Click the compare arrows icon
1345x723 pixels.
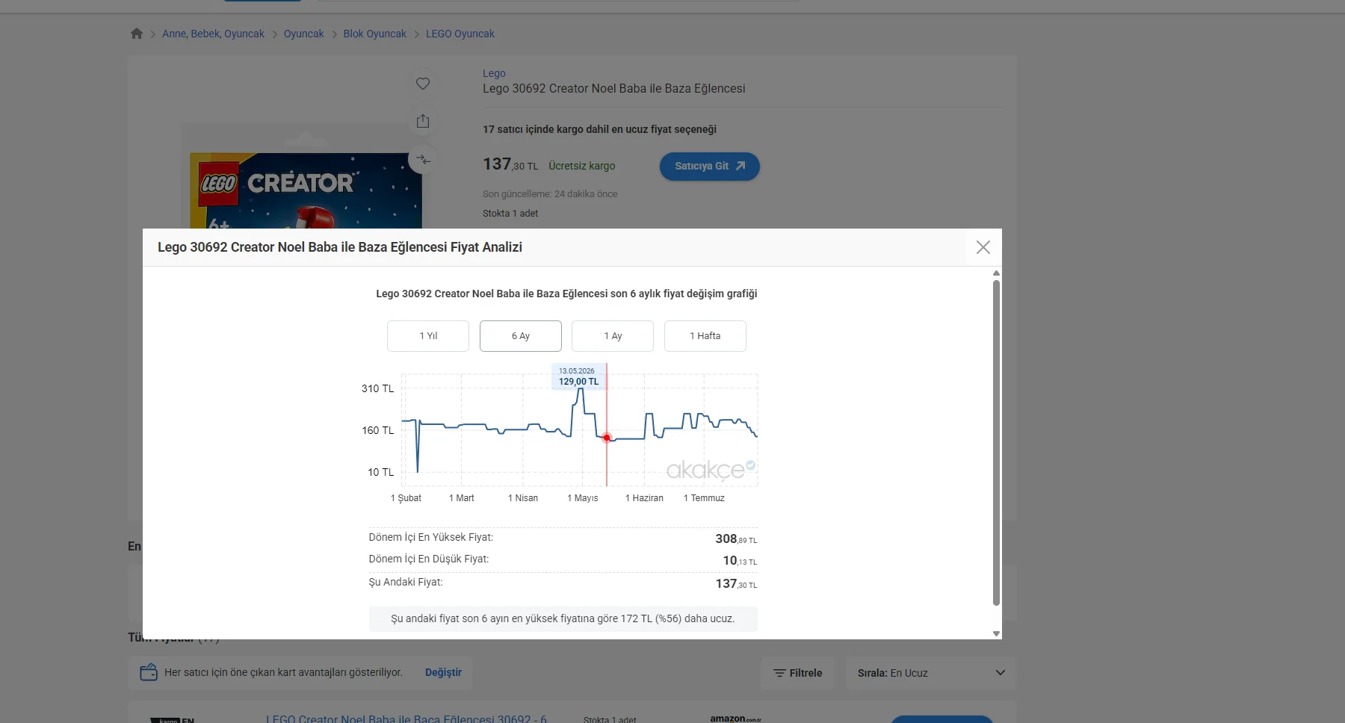[x=424, y=159]
